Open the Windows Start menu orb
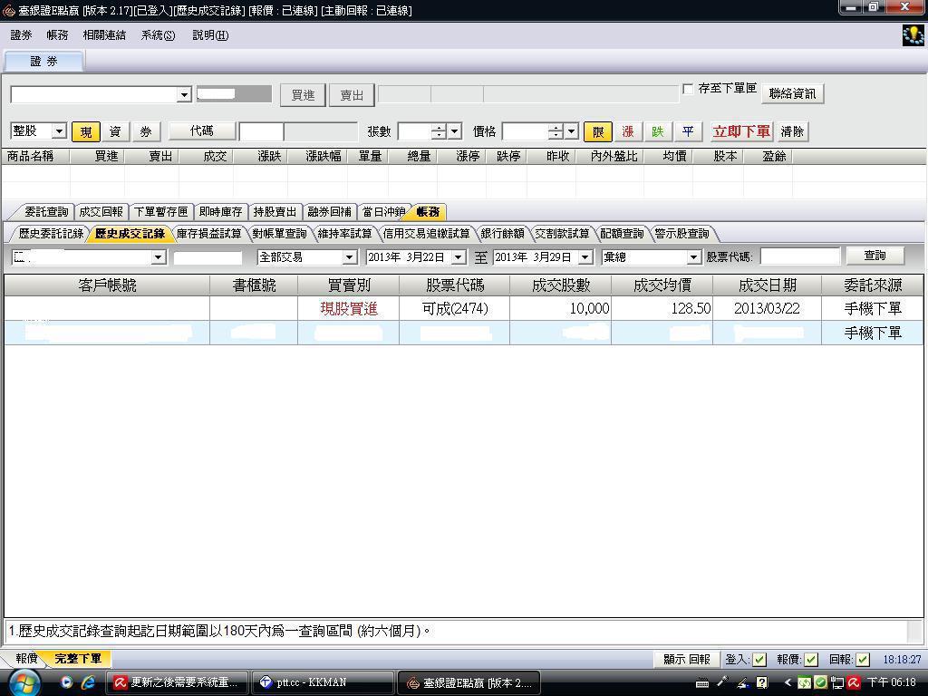The image size is (928, 696). tap(26, 682)
